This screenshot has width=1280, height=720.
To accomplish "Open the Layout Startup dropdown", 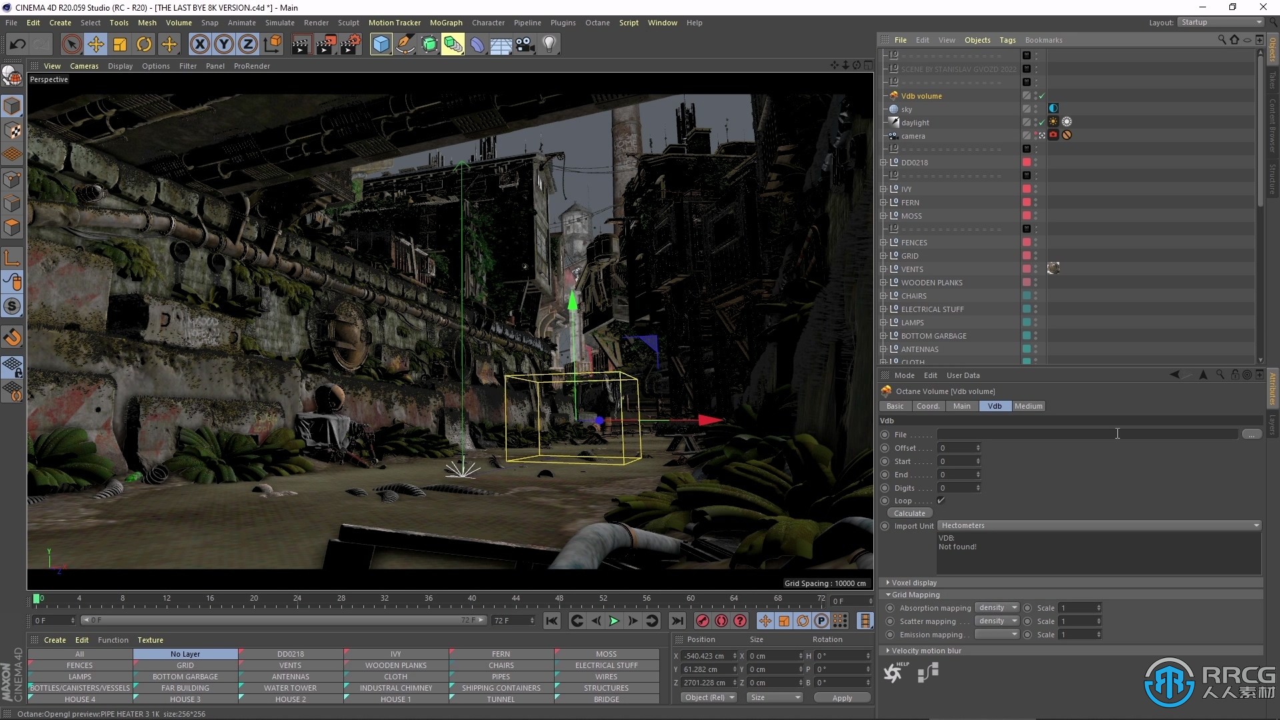I will click(1221, 22).
